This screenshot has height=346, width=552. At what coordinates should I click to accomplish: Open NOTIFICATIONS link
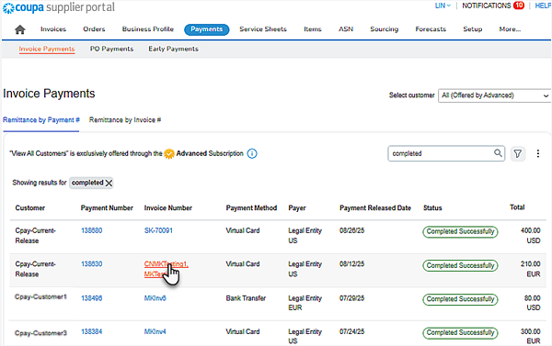(486, 6)
